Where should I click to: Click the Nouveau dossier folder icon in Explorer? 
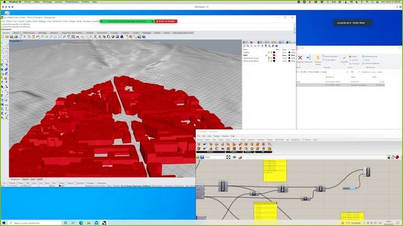point(318,58)
